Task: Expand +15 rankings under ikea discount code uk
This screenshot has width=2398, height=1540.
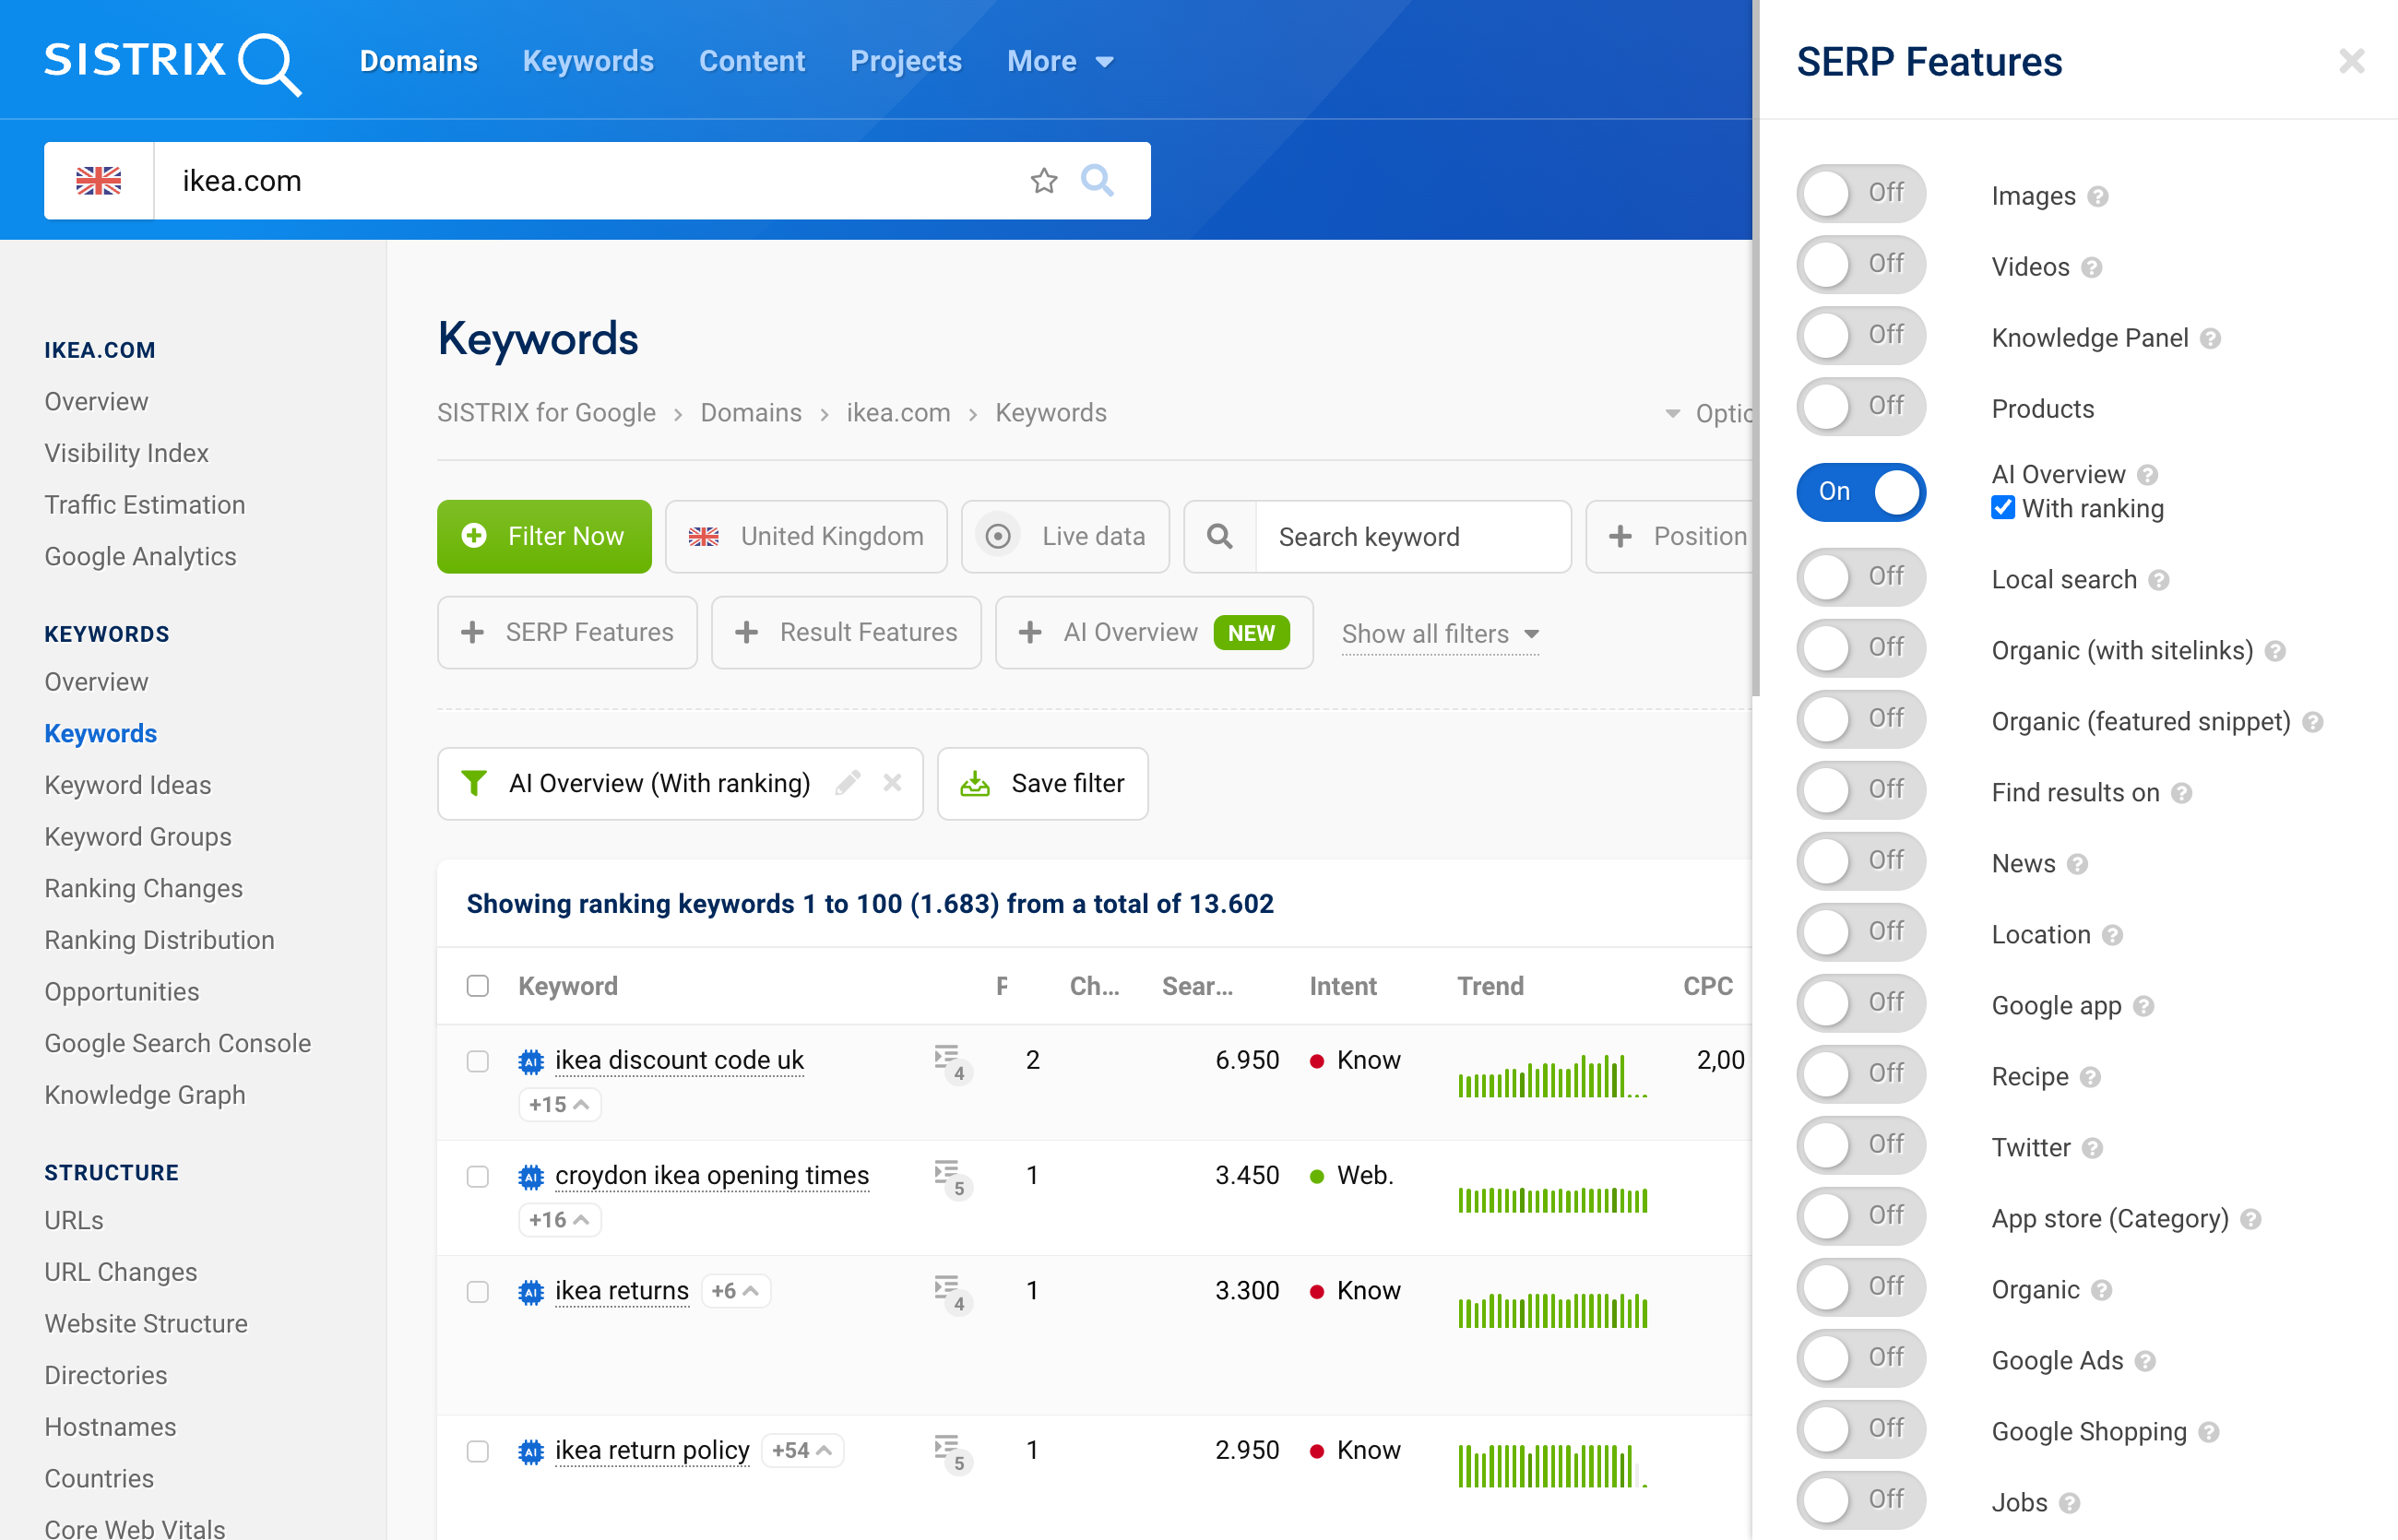Action: point(559,1106)
